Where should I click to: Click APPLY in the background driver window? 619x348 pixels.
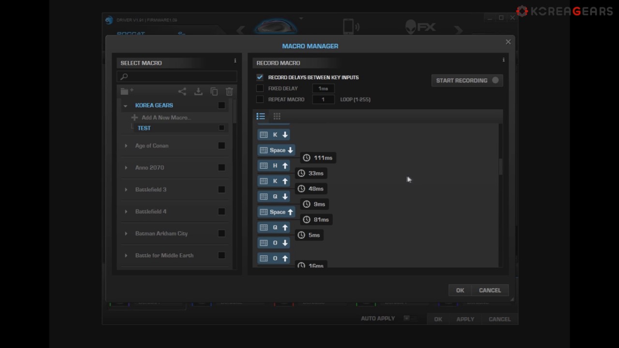(465, 319)
